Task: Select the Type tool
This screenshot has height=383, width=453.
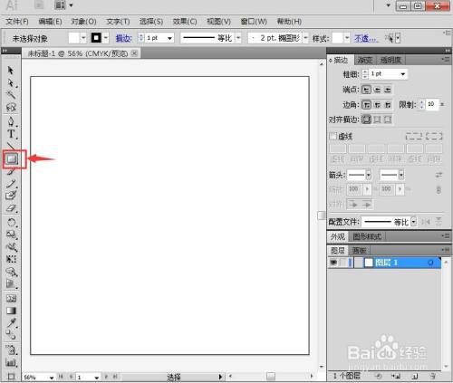Action: coord(11,134)
